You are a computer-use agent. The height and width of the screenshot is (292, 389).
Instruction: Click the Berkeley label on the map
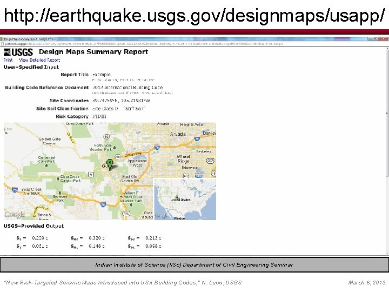[204, 151]
